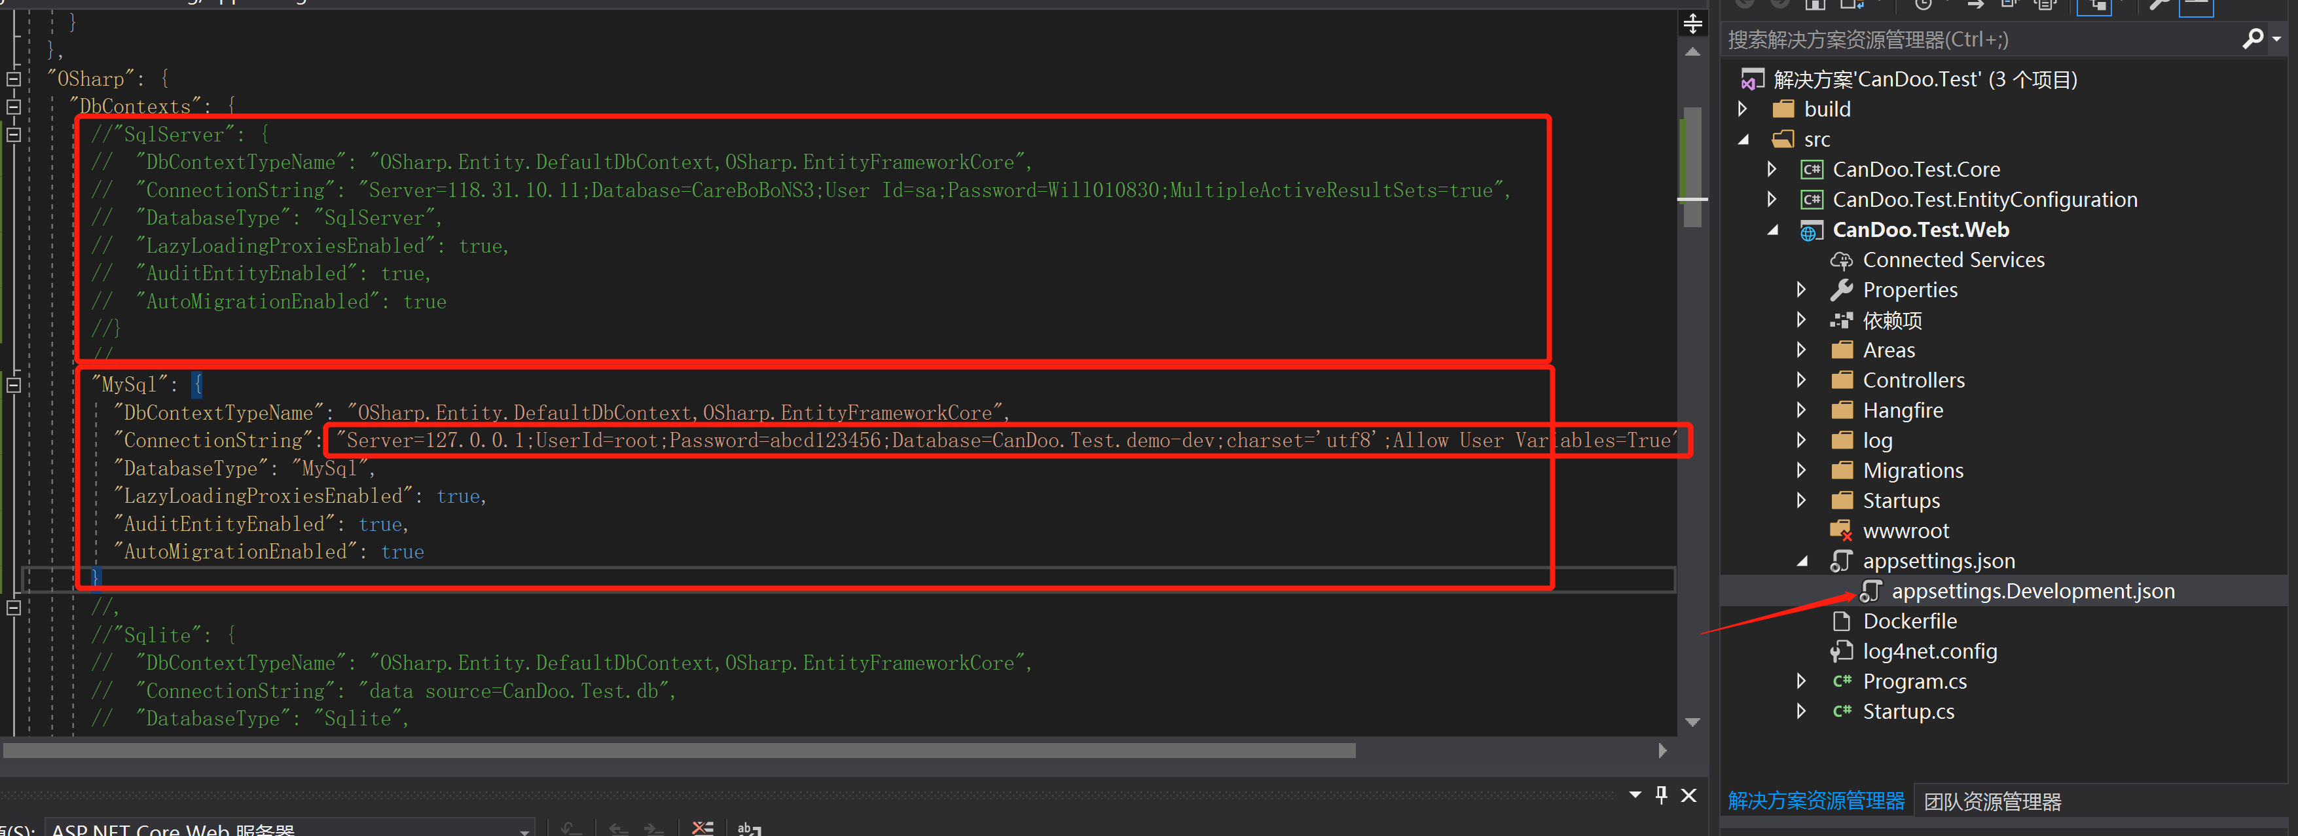Click the Program.cs C# file icon
This screenshot has height=836, width=2298.
(x=1842, y=682)
